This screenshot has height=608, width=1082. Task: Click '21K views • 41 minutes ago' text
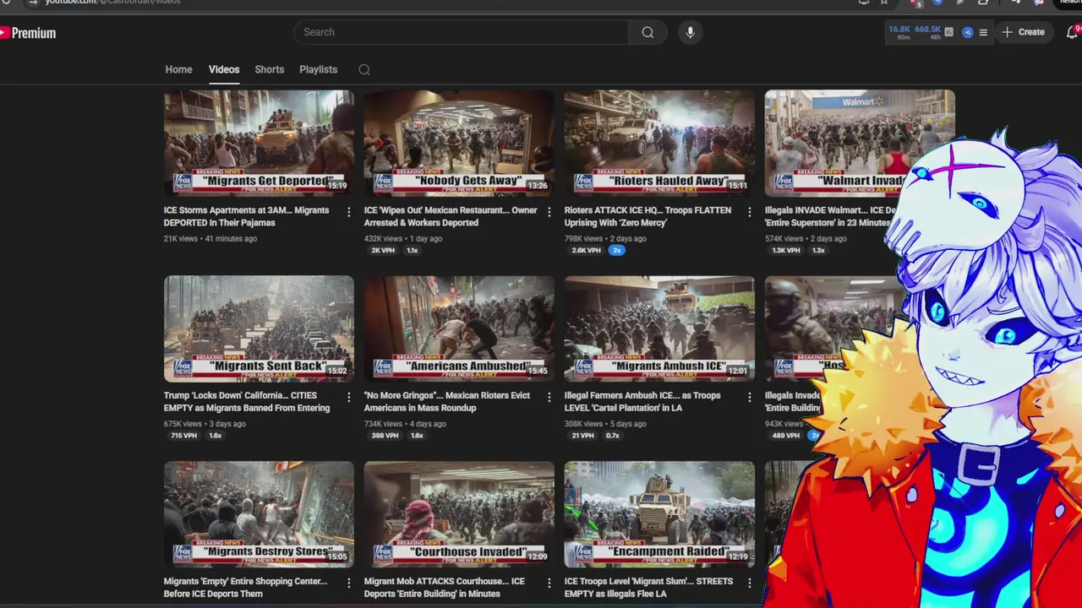(x=210, y=239)
